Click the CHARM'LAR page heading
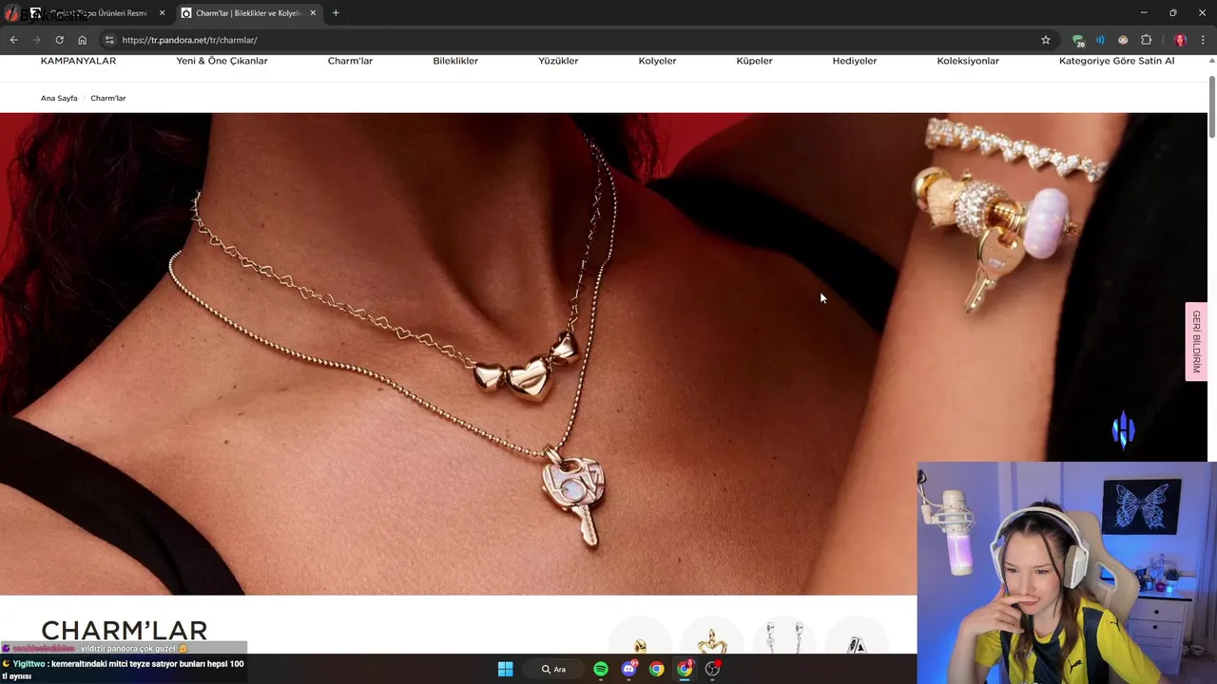This screenshot has width=1217, height=684. pyautogui.click(x=125, y=631)
